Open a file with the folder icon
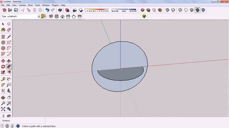The height and width of the screenshot is (128, 229). click(10, 10)
